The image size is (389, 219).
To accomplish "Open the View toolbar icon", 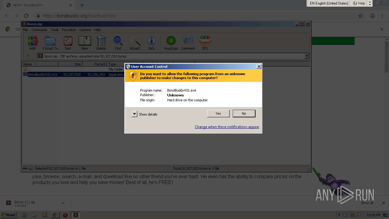I will point(84,43).
